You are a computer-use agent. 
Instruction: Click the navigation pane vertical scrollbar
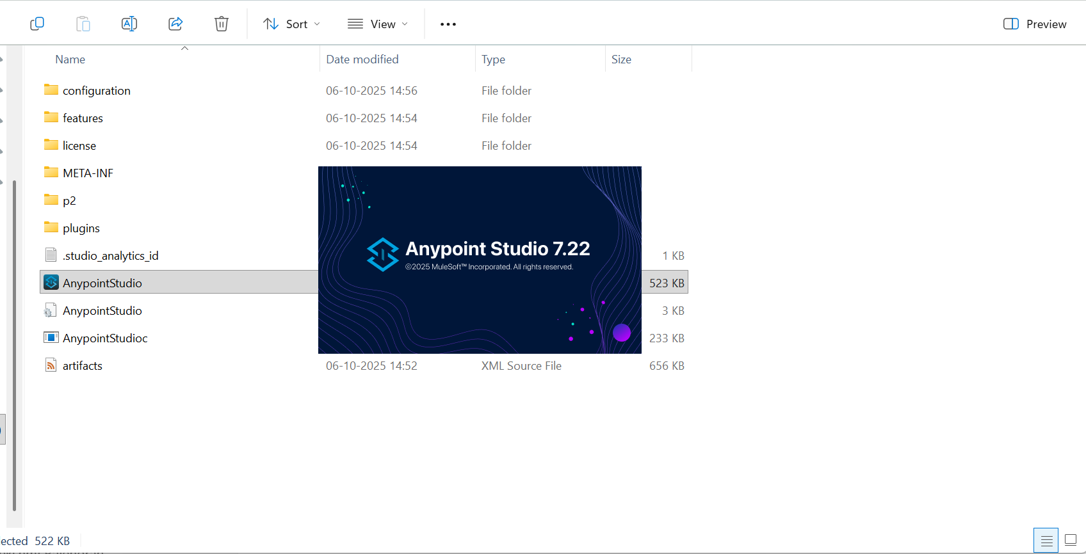14,345
